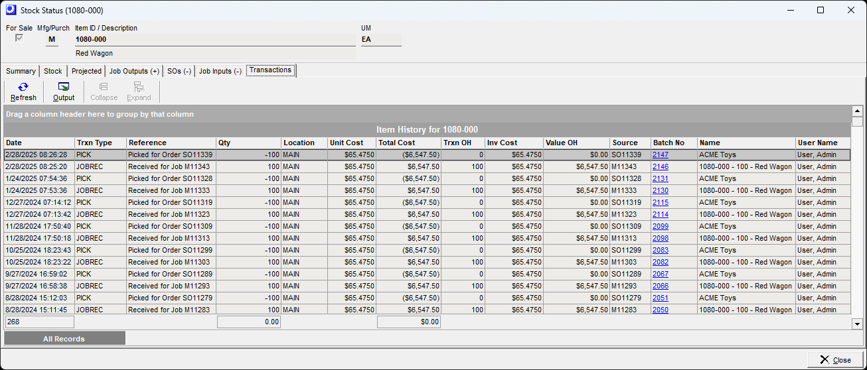The height and width of the screenshot is (370, 867).
Task: Sort by the Trxn Type column header
Action: pyautogui.click(x=100, y=143)
